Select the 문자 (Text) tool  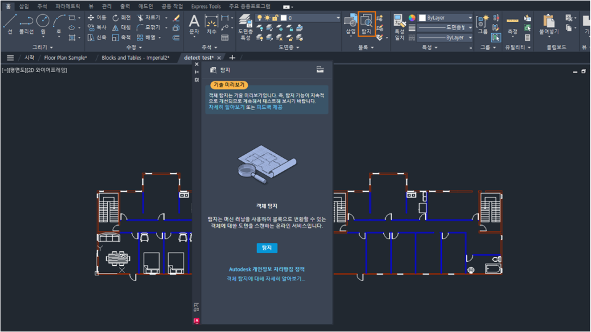coord(194,25)
